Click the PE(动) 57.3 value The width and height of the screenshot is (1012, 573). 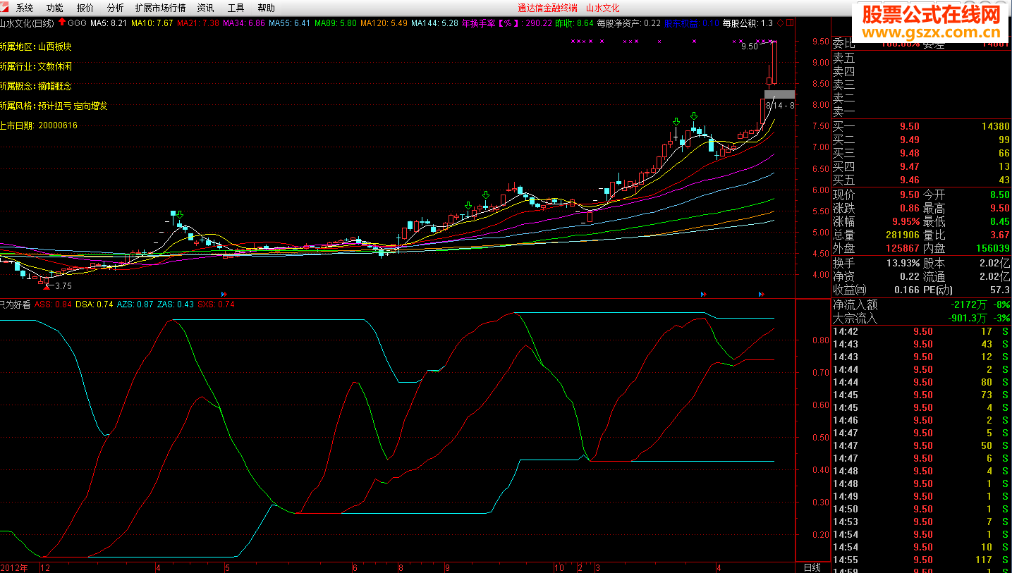(1000, 289)
